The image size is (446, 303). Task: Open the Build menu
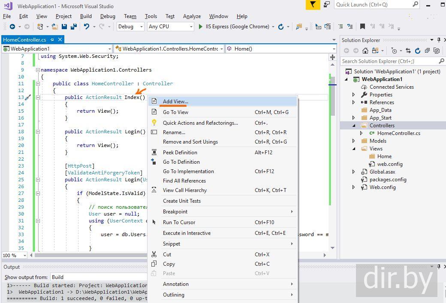coord(86,16)
